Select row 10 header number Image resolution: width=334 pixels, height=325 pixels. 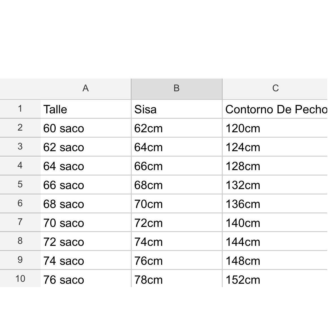(20, 279)
